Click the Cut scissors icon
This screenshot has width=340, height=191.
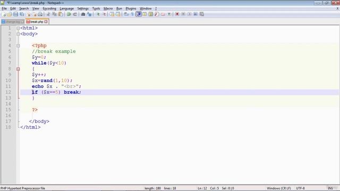(48, 14)
